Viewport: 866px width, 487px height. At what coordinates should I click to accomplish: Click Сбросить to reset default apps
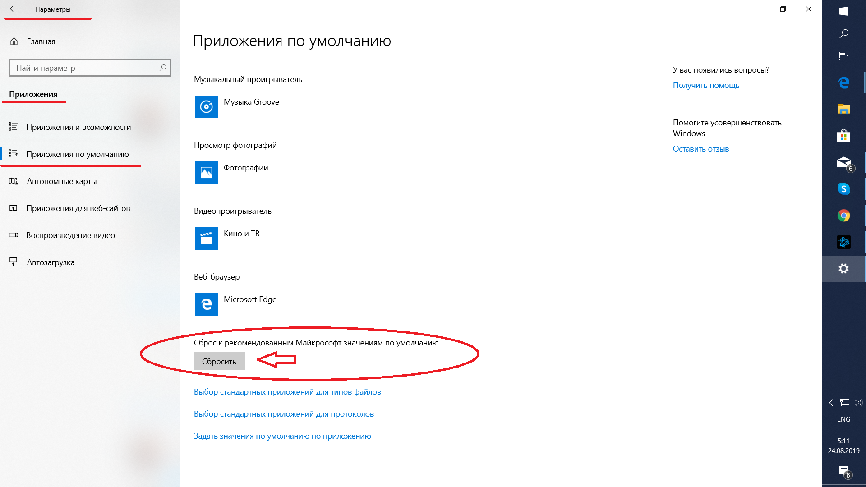click(x=219, y=360)
